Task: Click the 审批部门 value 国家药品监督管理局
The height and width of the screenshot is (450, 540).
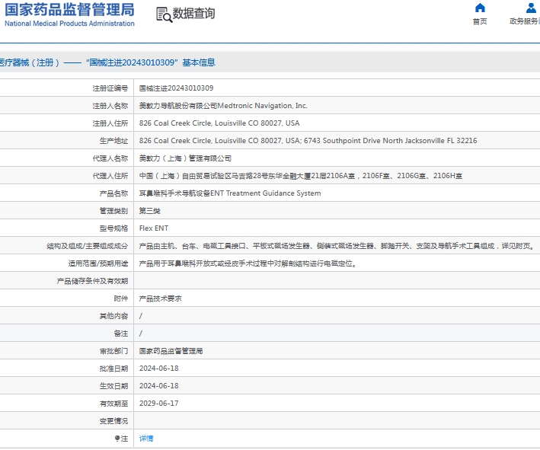Action: click(x=171, y=351)
